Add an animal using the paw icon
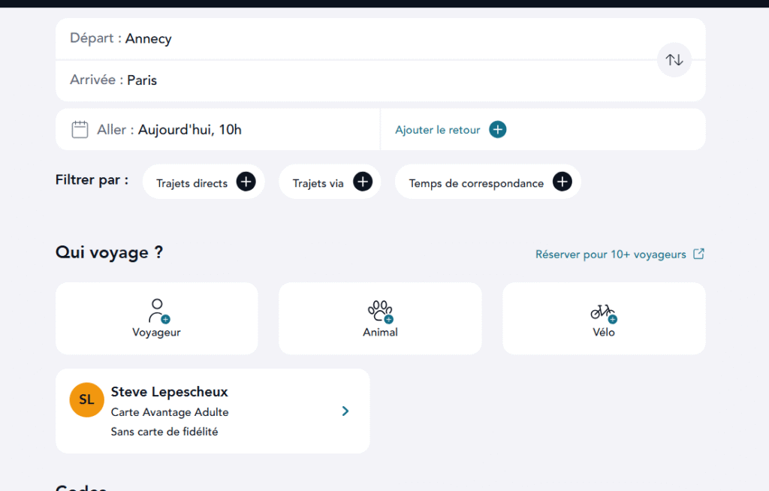The width and height of the screenshot is (769, 491). pos(380,310)
